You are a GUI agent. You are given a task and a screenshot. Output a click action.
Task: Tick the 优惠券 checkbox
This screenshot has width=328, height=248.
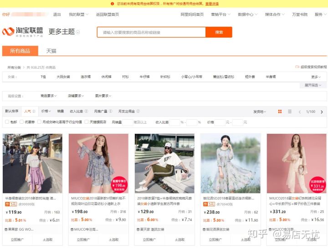point(21,122)
